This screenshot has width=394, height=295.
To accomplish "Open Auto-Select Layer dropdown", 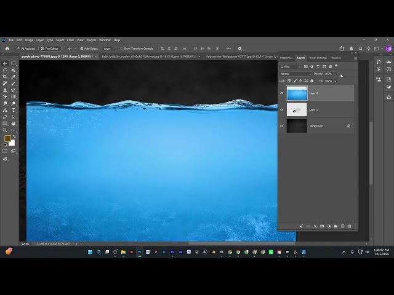I will point(109,49).
